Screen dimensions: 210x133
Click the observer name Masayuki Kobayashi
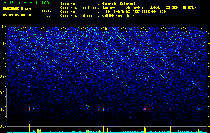120,4
